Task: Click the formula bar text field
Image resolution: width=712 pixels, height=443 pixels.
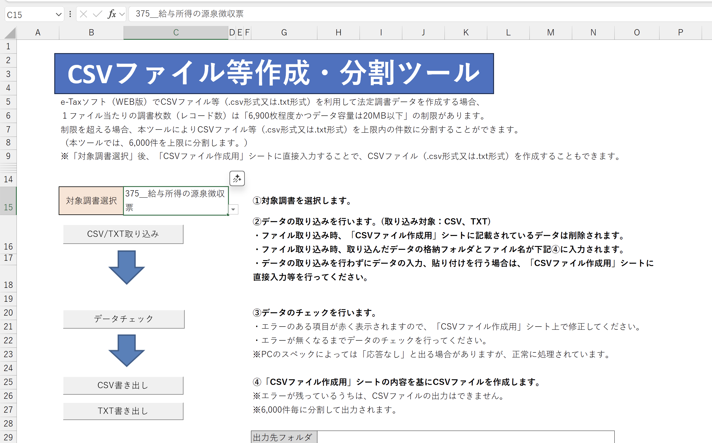Action: click(413, 14)
